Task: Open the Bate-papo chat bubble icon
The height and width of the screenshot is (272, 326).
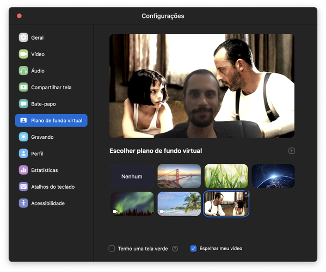Action: click(x=23, y=104)
